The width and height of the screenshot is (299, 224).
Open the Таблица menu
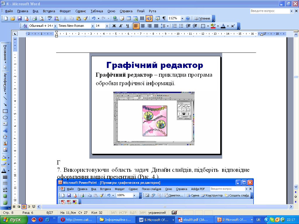pyautogui.click(x=97, y=11)
